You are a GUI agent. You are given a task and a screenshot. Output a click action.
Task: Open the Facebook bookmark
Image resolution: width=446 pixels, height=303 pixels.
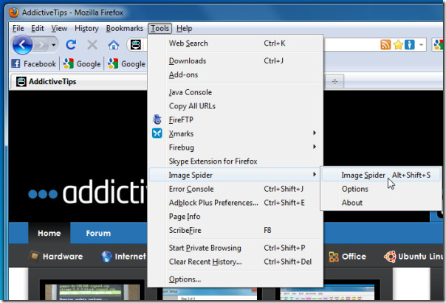pyautogui.click(x=33, y=64)
